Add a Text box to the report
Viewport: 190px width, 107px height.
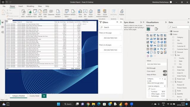click(x=85, y=13)
